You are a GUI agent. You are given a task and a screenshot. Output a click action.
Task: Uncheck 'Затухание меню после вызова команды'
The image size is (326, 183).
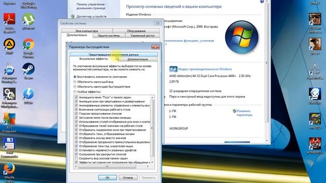[76, 117]
